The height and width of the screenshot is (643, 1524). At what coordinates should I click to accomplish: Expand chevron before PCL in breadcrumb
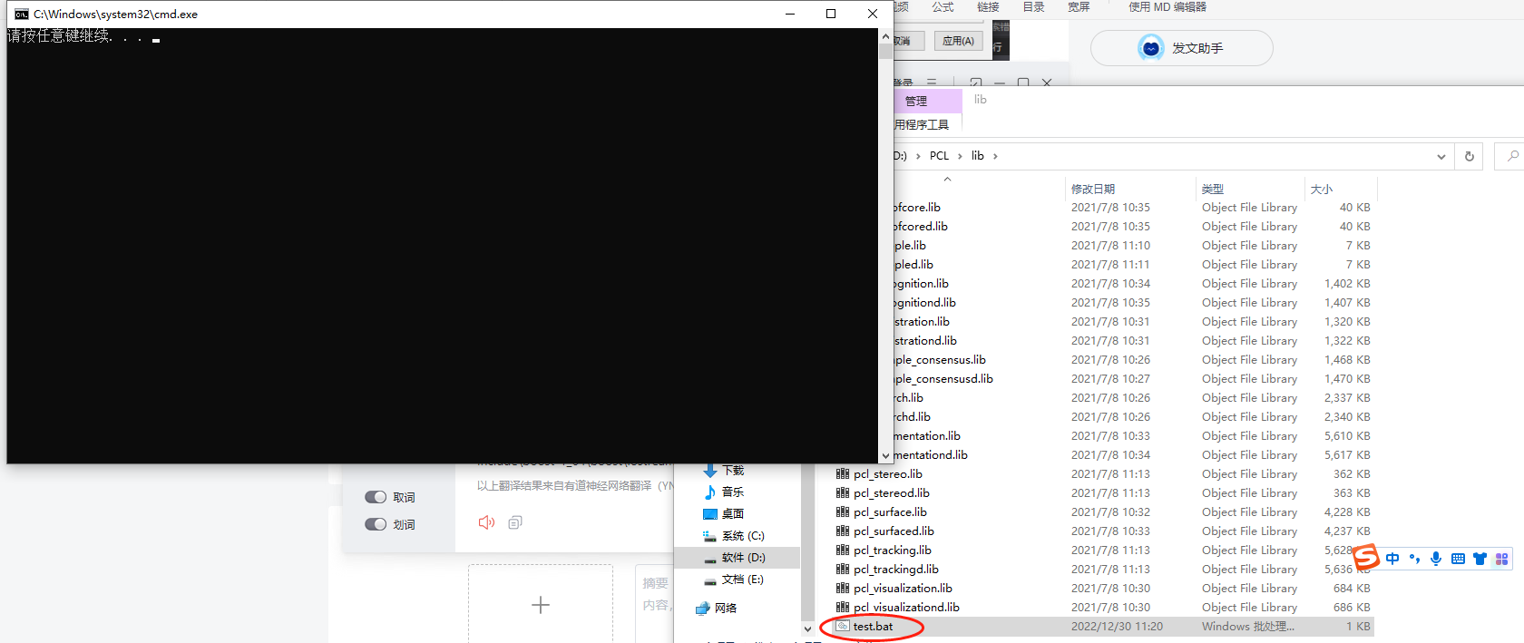[918, 156]
